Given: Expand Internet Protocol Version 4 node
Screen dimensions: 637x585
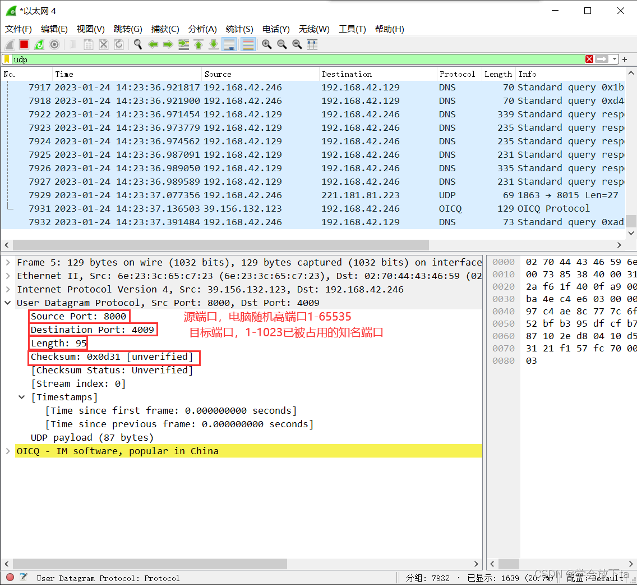Looking at the screenshot, I should click(x=8, y=289).
